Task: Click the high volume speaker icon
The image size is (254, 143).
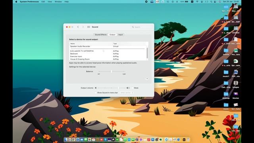Action: click(128, 88)
